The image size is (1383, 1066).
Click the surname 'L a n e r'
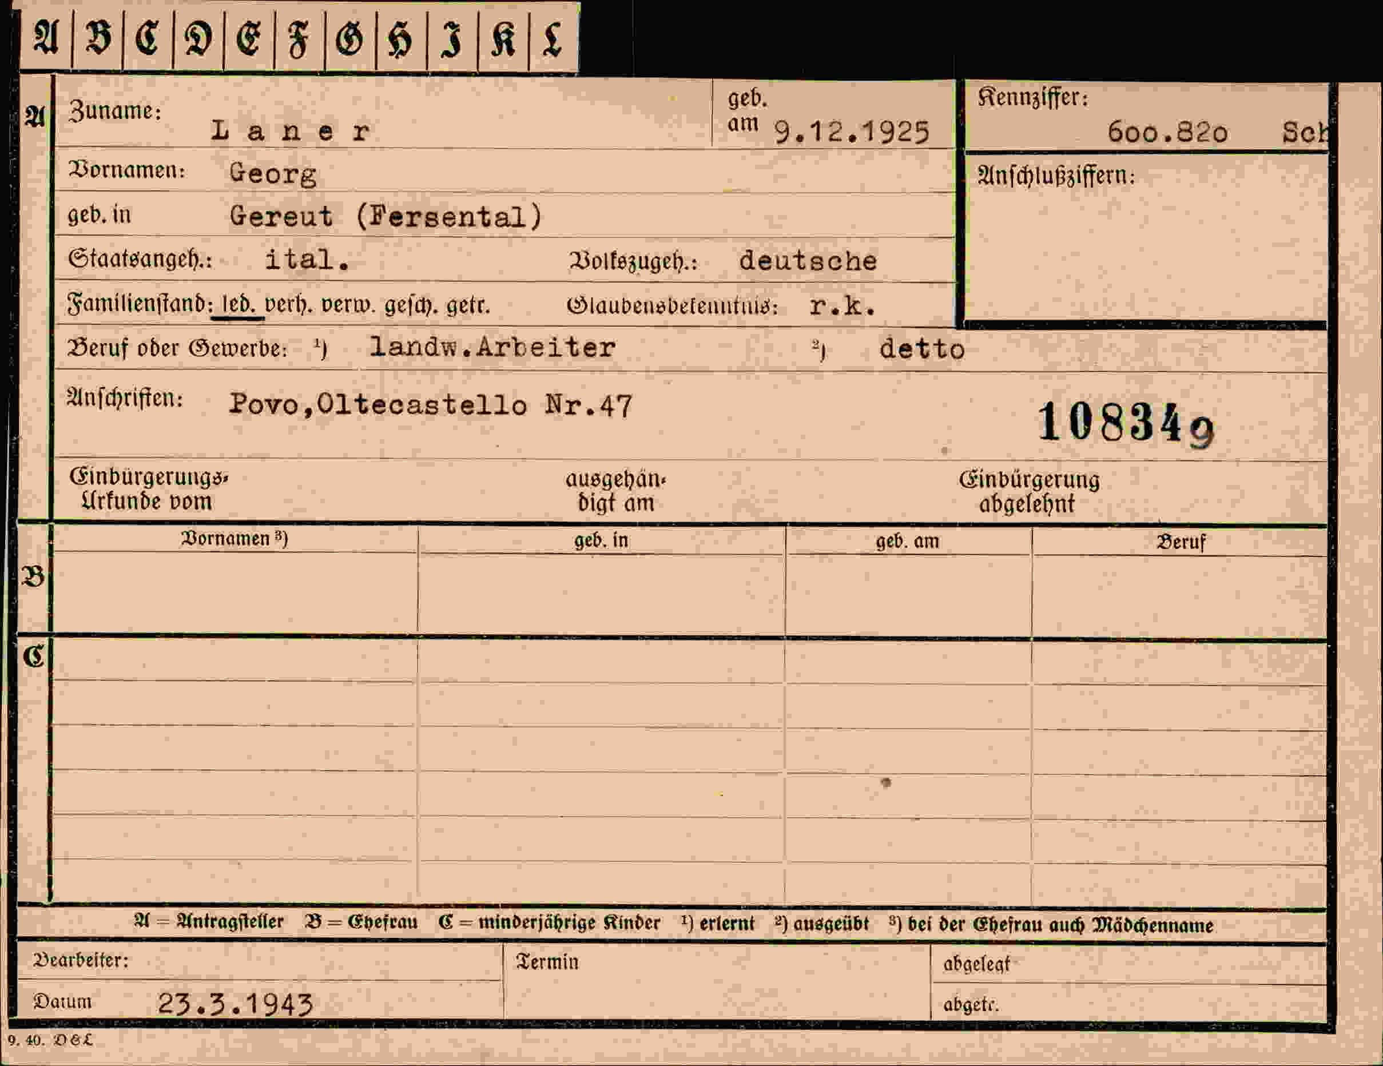[x=291, y=131]
